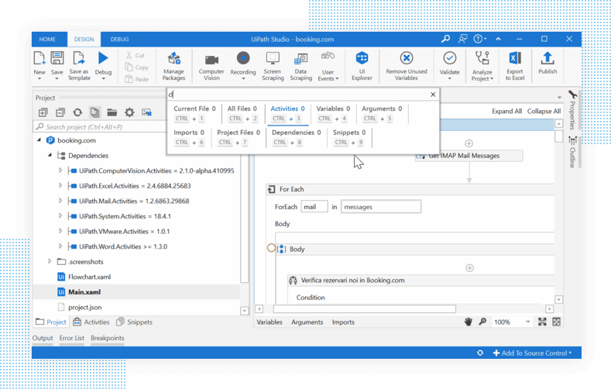Filter search by Dependencies

[296, 137]
